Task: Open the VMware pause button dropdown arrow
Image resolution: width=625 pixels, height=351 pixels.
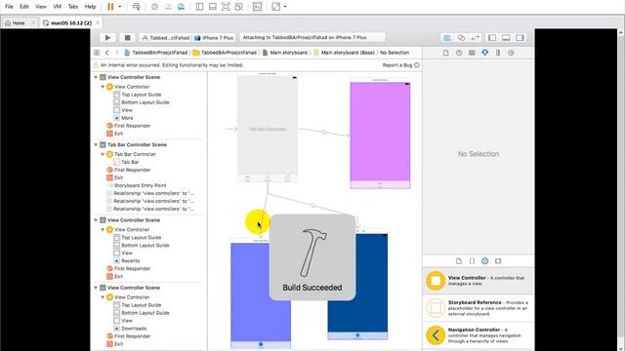Action: point(119,7)
